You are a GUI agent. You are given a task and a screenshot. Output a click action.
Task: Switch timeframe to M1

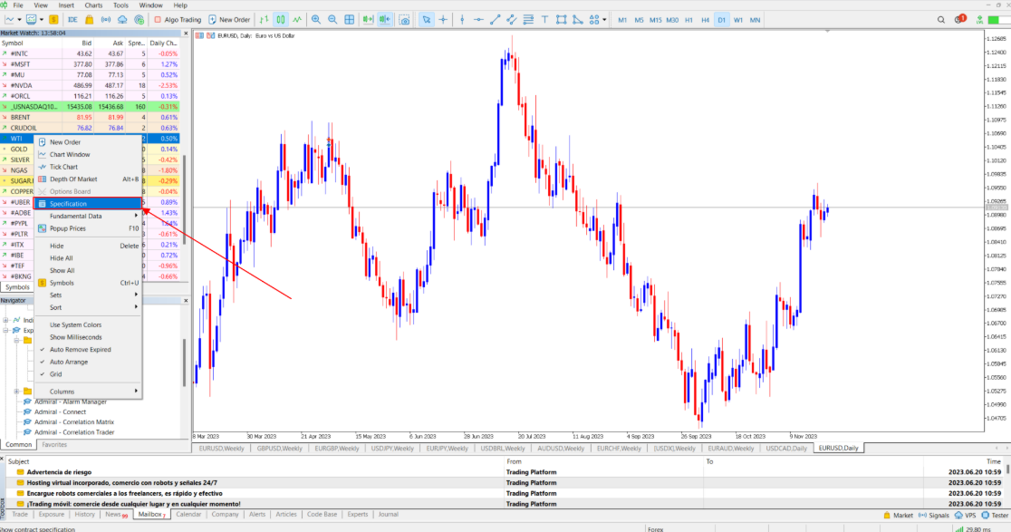[622, 20]
